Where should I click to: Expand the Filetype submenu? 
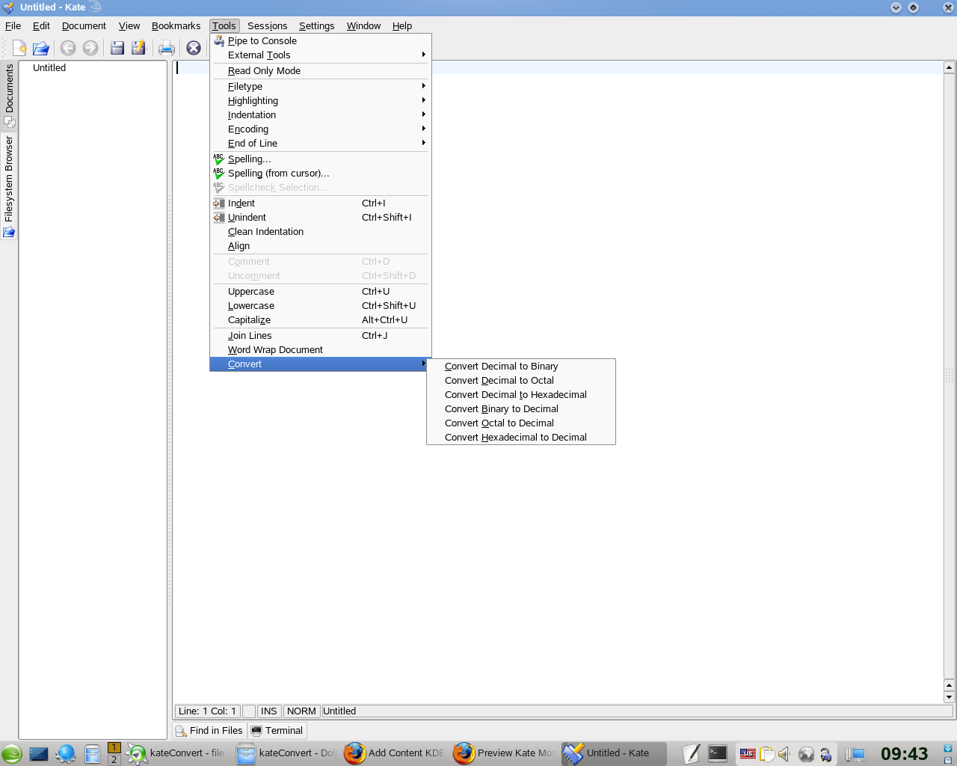pyautogui.click(x=320, y=87)
